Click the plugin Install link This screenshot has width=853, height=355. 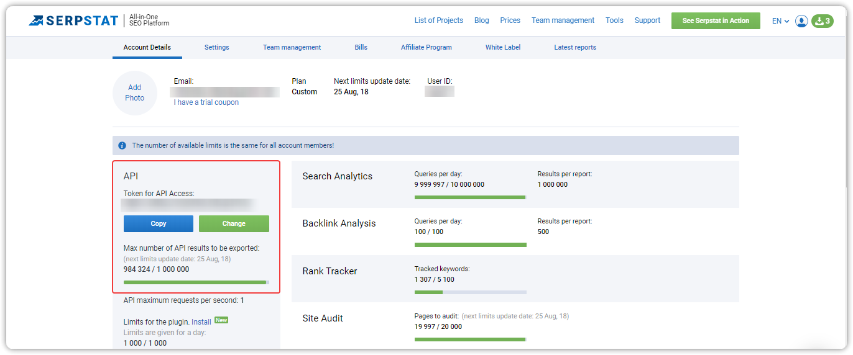(201, 322)
